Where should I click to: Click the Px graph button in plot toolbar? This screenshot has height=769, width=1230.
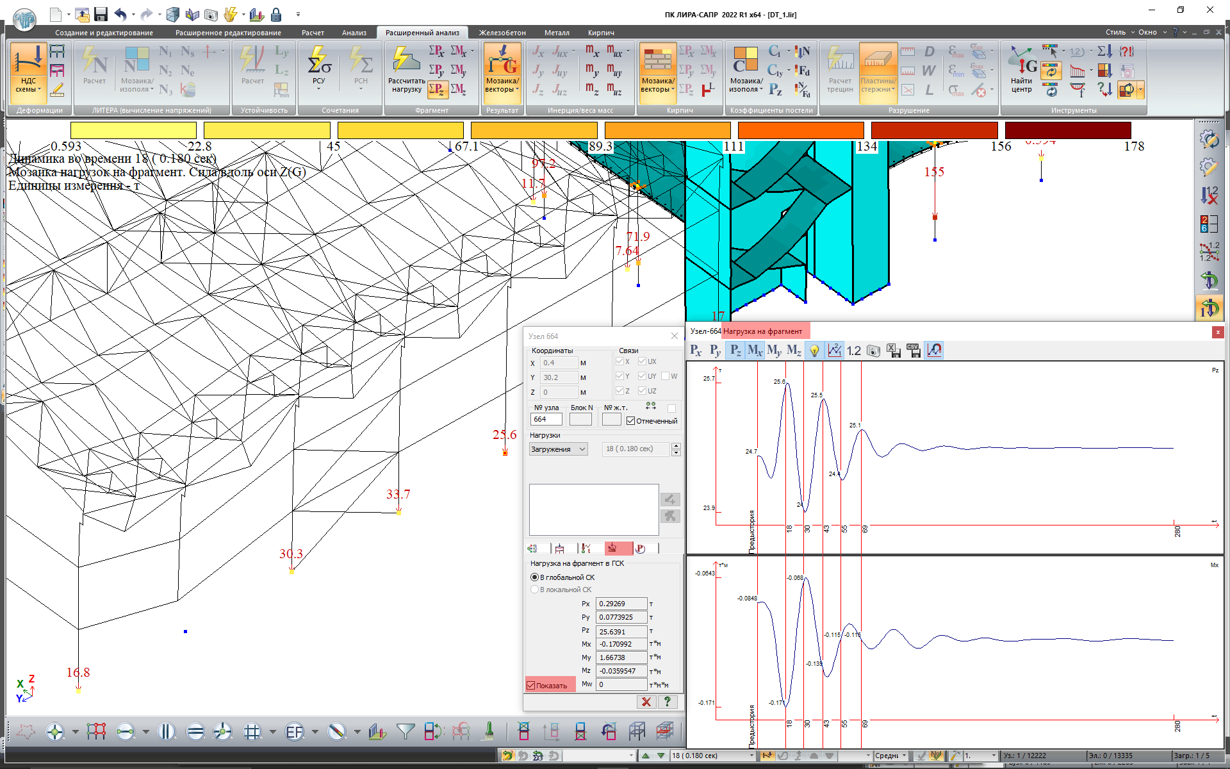696,351
